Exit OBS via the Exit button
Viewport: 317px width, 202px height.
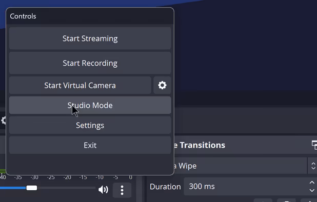90,145
